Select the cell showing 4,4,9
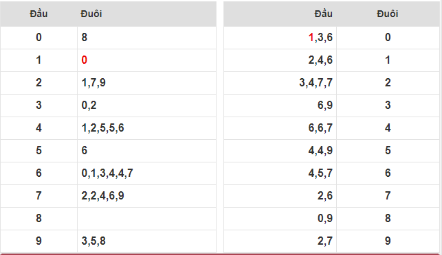 [280, 150]
